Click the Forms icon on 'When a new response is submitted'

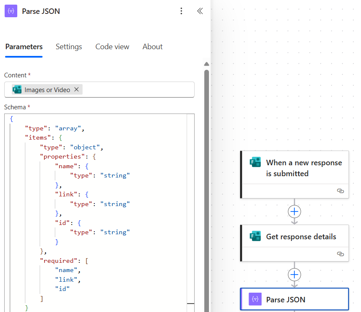click(255, 161)
